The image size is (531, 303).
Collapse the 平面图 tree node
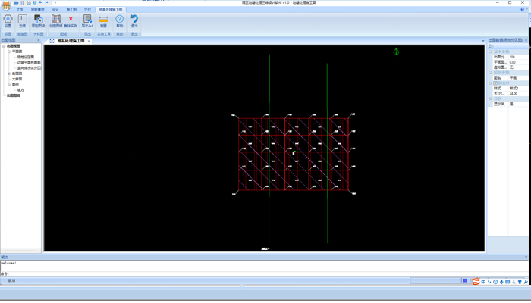pos(8,52)
